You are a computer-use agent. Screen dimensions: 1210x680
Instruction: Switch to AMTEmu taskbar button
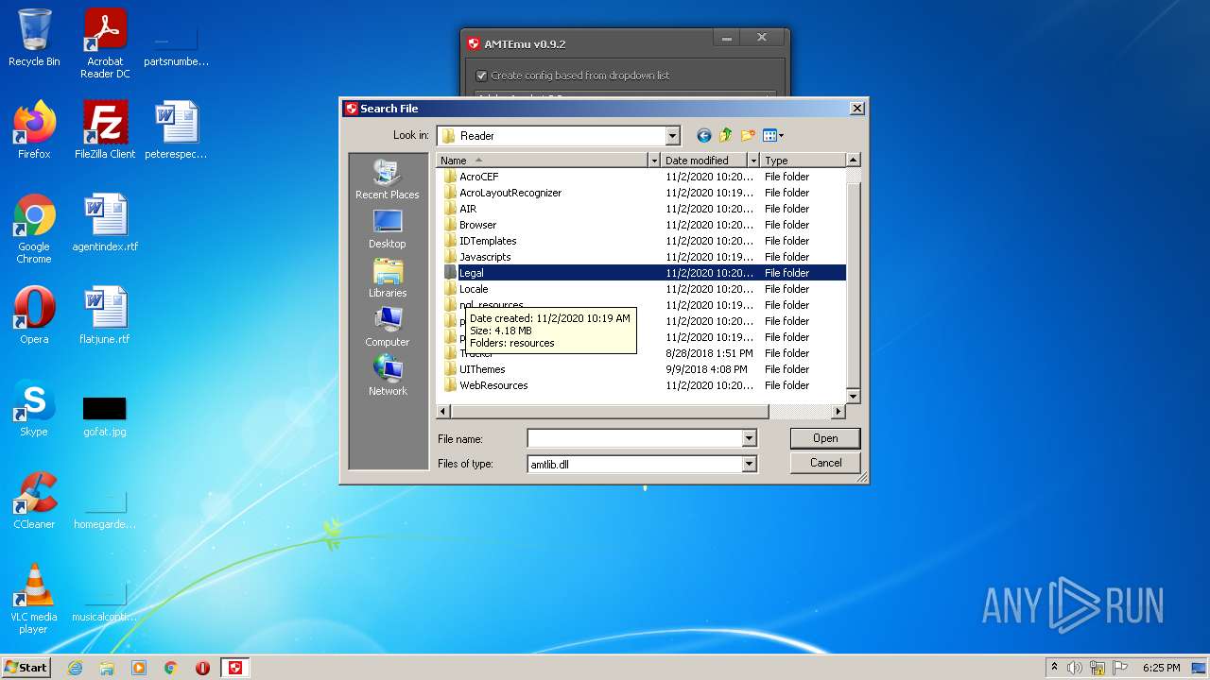click(234, 668)
